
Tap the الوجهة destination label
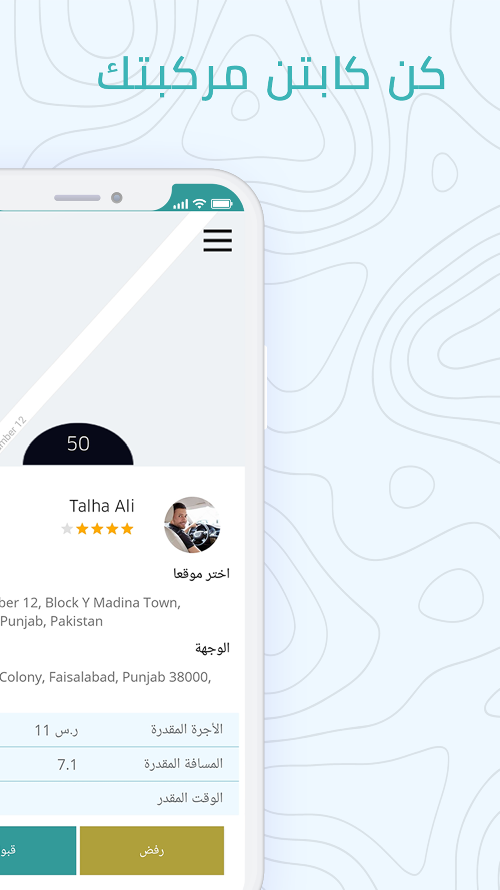pyautogui.click(x=212, y=648)
